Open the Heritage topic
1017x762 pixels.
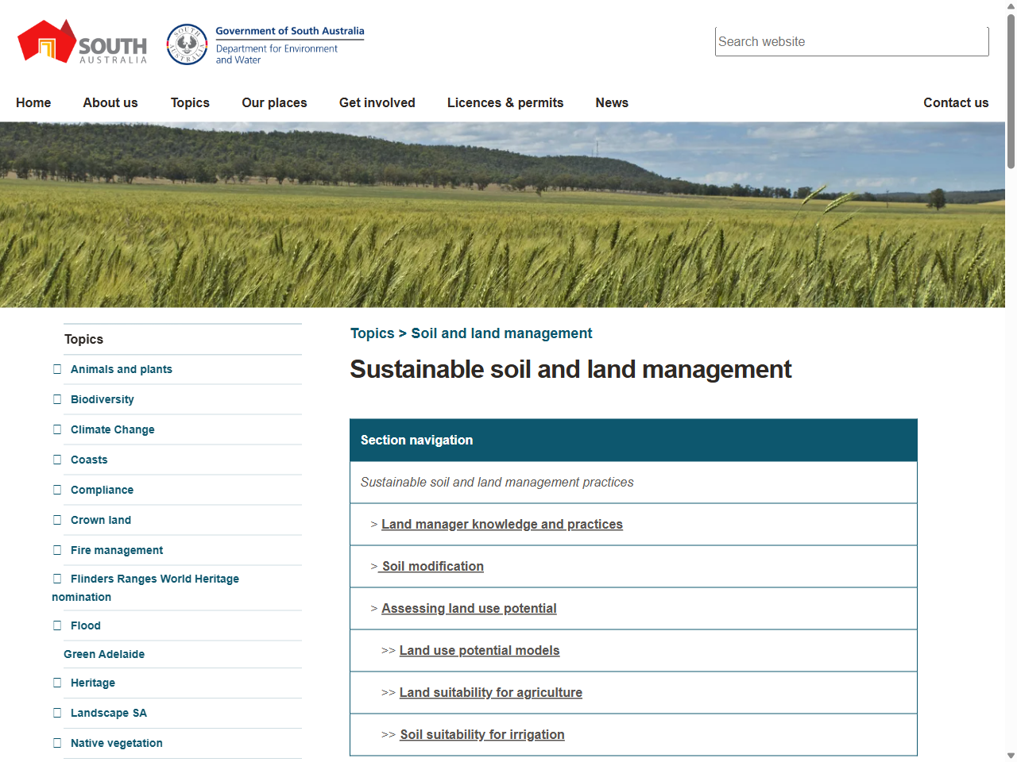[x=93, y=683]
